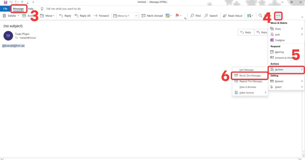The width and height of the screenshot is (305, 160).
Task: Switch to the Help tab
Action: point(31,8)
